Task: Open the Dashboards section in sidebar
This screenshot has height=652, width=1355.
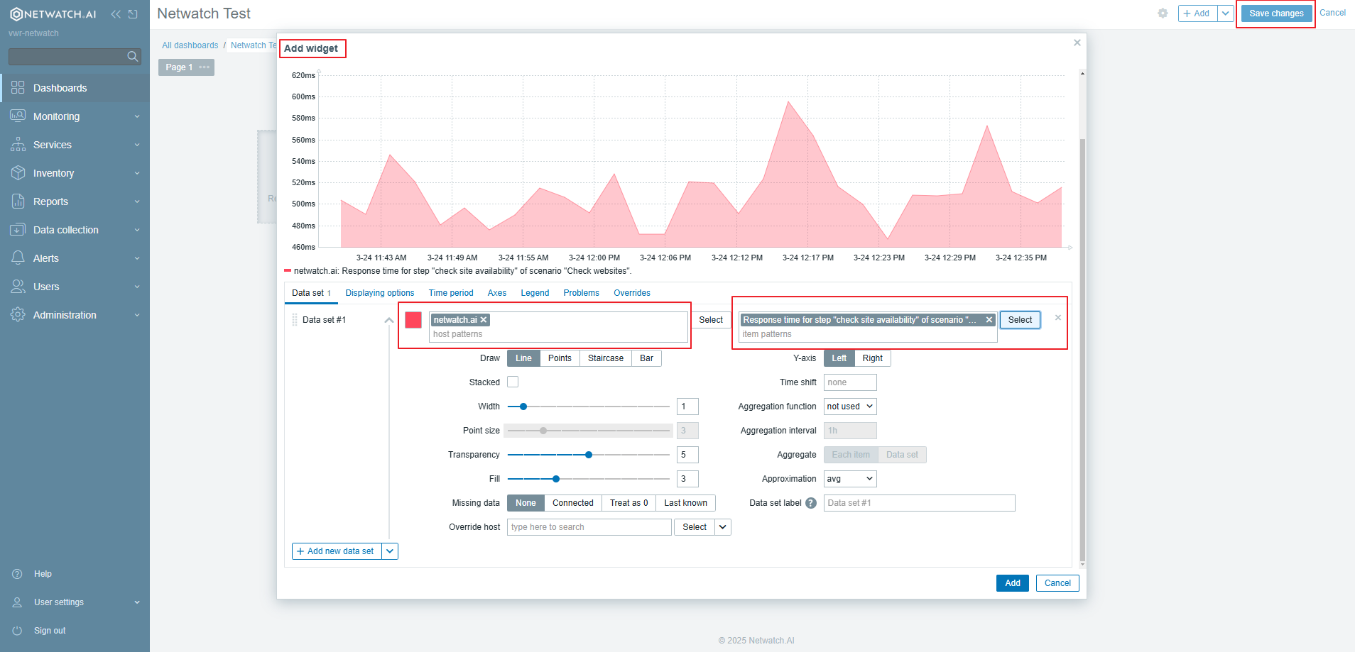Action: 60,87
